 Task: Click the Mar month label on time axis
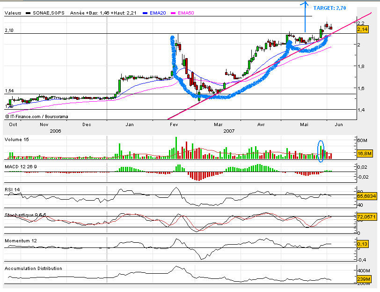218,125
